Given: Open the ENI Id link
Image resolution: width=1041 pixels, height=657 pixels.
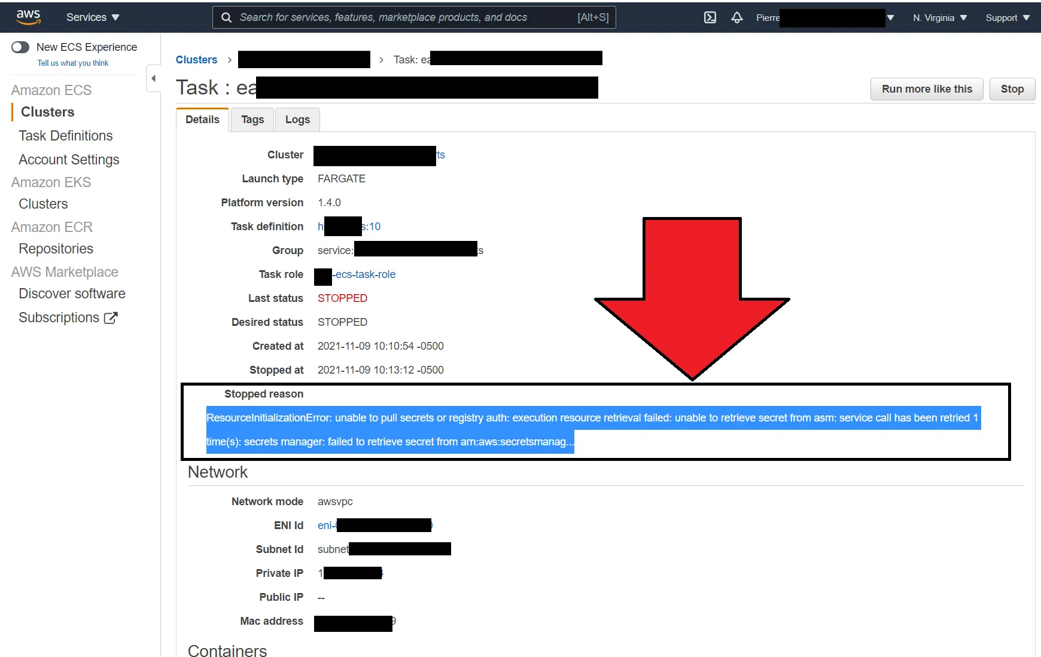Looking at the screenshot, I should tap(375, 525).
